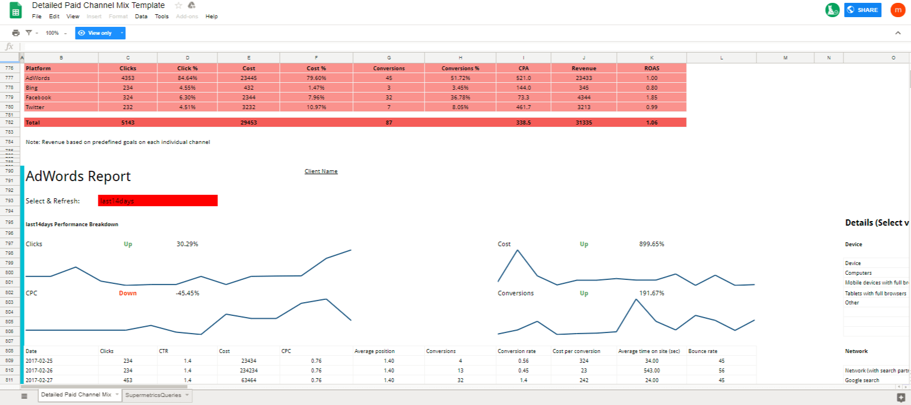Collapse the toolbar with the up chevron
The height and width of the screenshot is (405, 911).
click(898, 33)
